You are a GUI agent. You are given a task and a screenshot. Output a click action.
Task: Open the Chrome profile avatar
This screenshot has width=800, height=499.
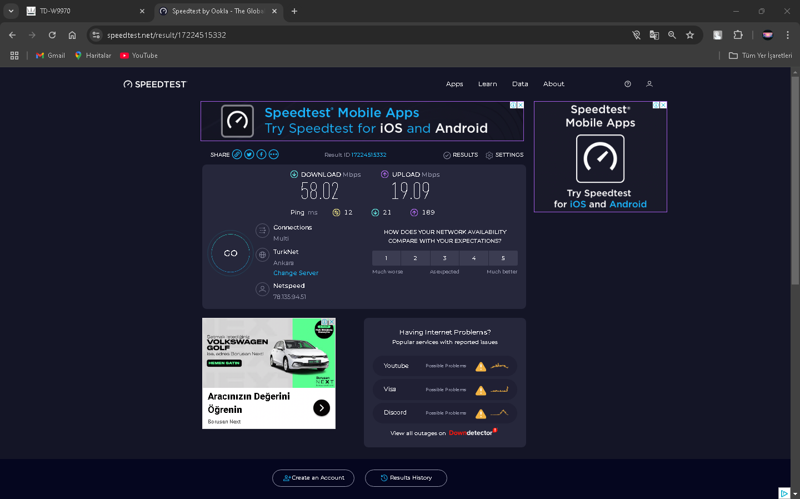tap(768, 35)
